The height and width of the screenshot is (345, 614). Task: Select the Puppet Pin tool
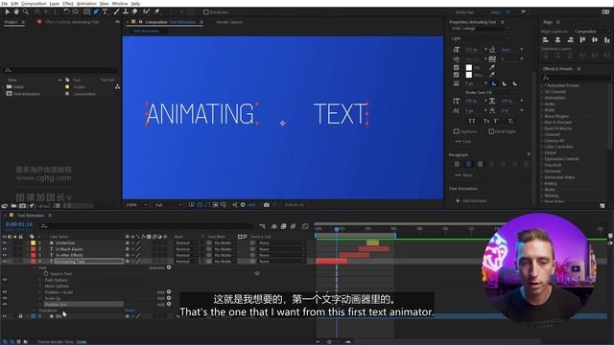[x=157, y=12]
